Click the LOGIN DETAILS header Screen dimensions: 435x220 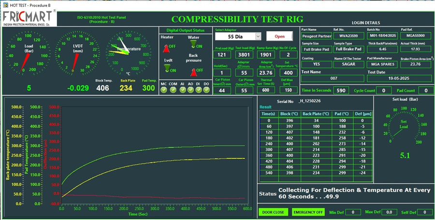pyautogui.click(x=365, y=23)
